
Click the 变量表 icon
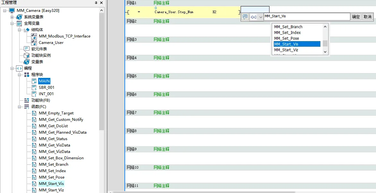[27, 62]
